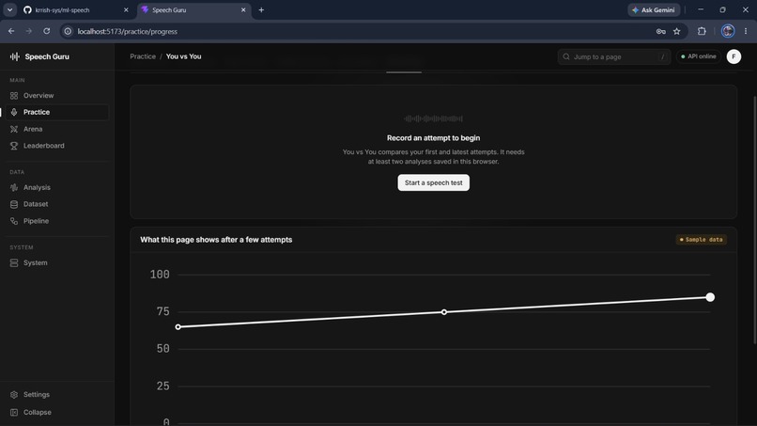Screen dimensions: 757x426
Task: Open the Dataset page
Action: (57, 204)
